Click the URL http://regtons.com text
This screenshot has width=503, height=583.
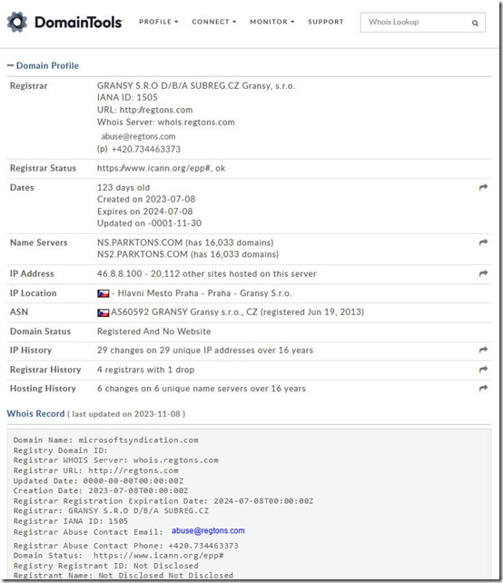tap(145, 110)
